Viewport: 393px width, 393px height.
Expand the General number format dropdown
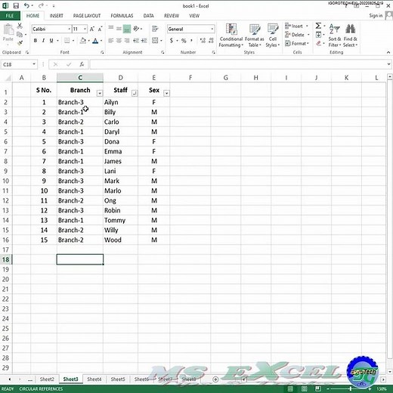212,29
